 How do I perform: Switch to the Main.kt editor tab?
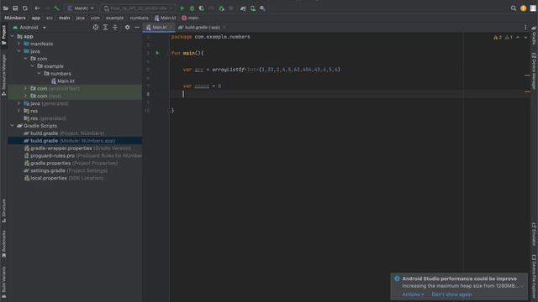coord(159,28)
